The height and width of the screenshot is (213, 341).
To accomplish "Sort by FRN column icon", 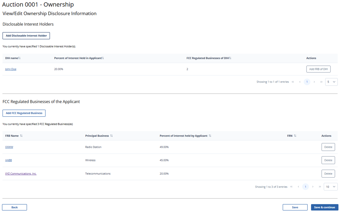I will 295,136.
